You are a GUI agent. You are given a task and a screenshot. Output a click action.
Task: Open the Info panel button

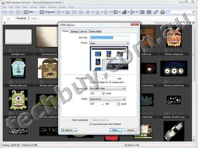[x=29, y=12]
